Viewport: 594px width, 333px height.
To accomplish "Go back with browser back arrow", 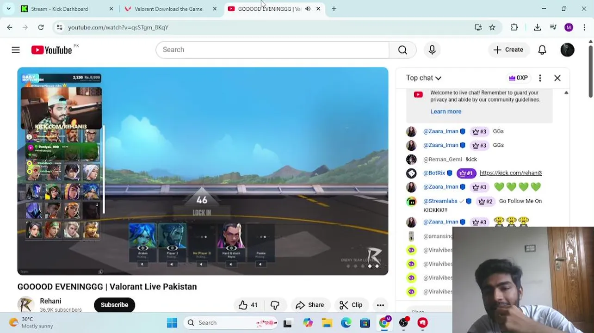I will click(x=10, y=27).
